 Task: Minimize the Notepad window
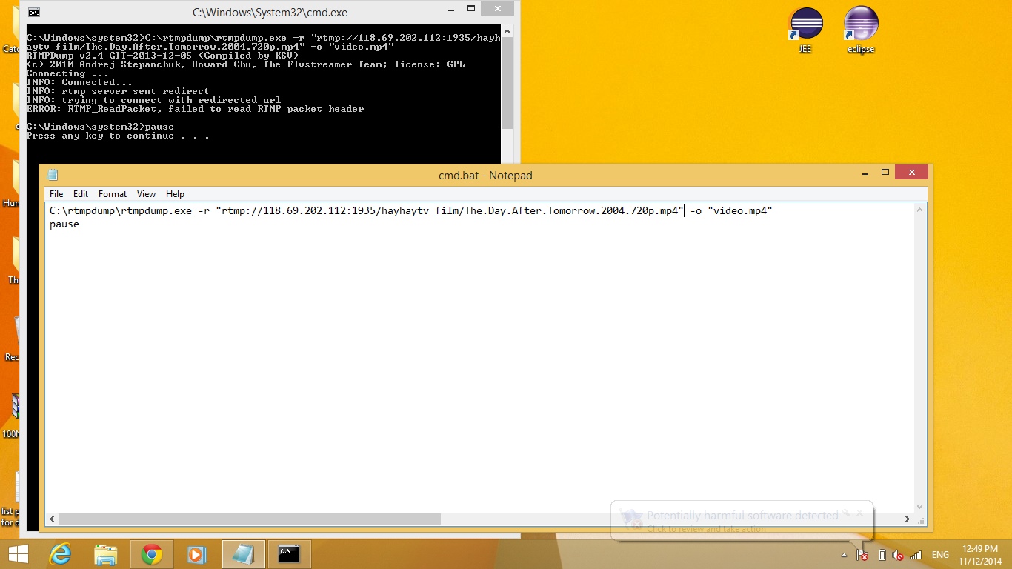(x=865, y=172)
